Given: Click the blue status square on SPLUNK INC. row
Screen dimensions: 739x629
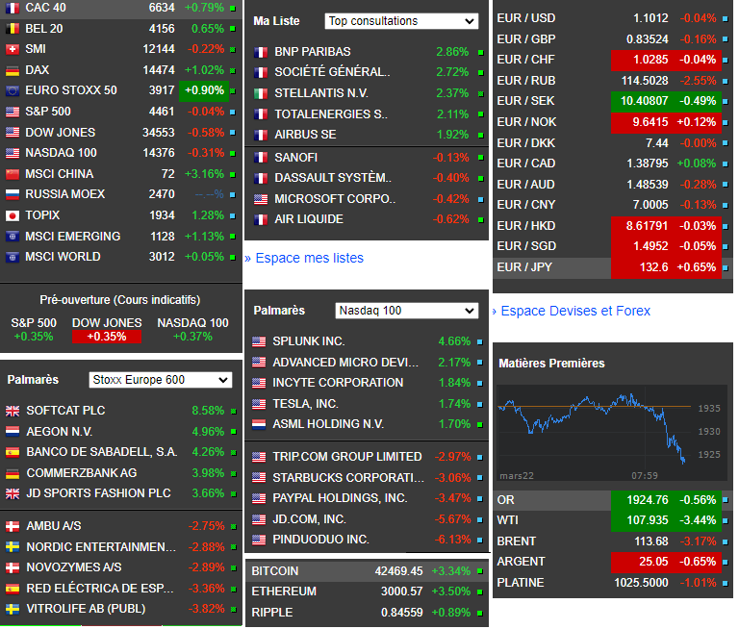Looking at the screenshot, I should [x=480, y=342].
